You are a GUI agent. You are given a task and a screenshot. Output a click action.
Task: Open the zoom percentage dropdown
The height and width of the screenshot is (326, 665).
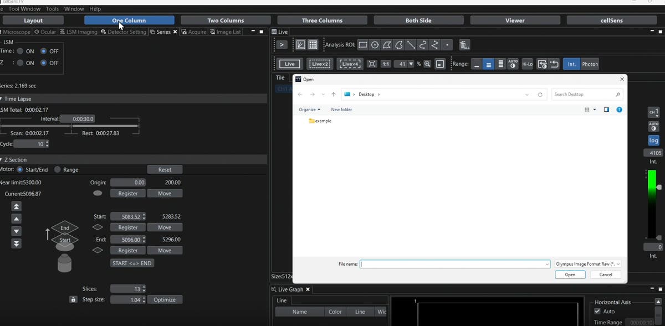click(x=410, y=64)
